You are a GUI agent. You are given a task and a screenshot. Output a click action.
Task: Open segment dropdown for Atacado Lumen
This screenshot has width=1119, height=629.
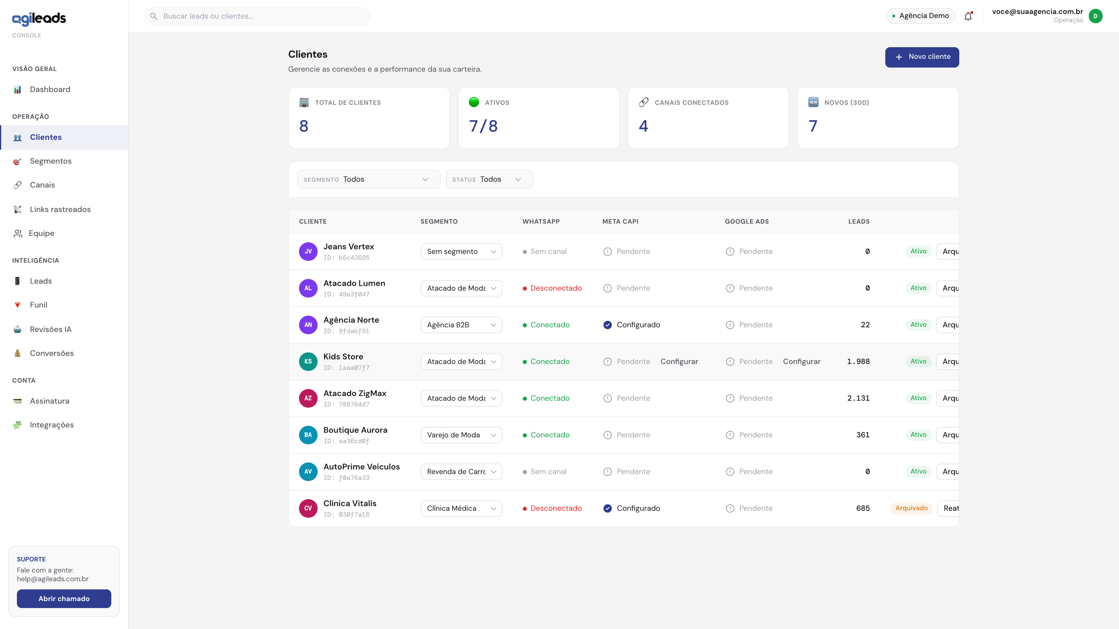coord(461,288)
